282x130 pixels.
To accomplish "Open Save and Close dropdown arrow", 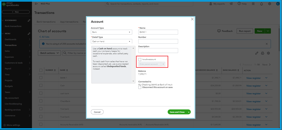I will [189, 112].
